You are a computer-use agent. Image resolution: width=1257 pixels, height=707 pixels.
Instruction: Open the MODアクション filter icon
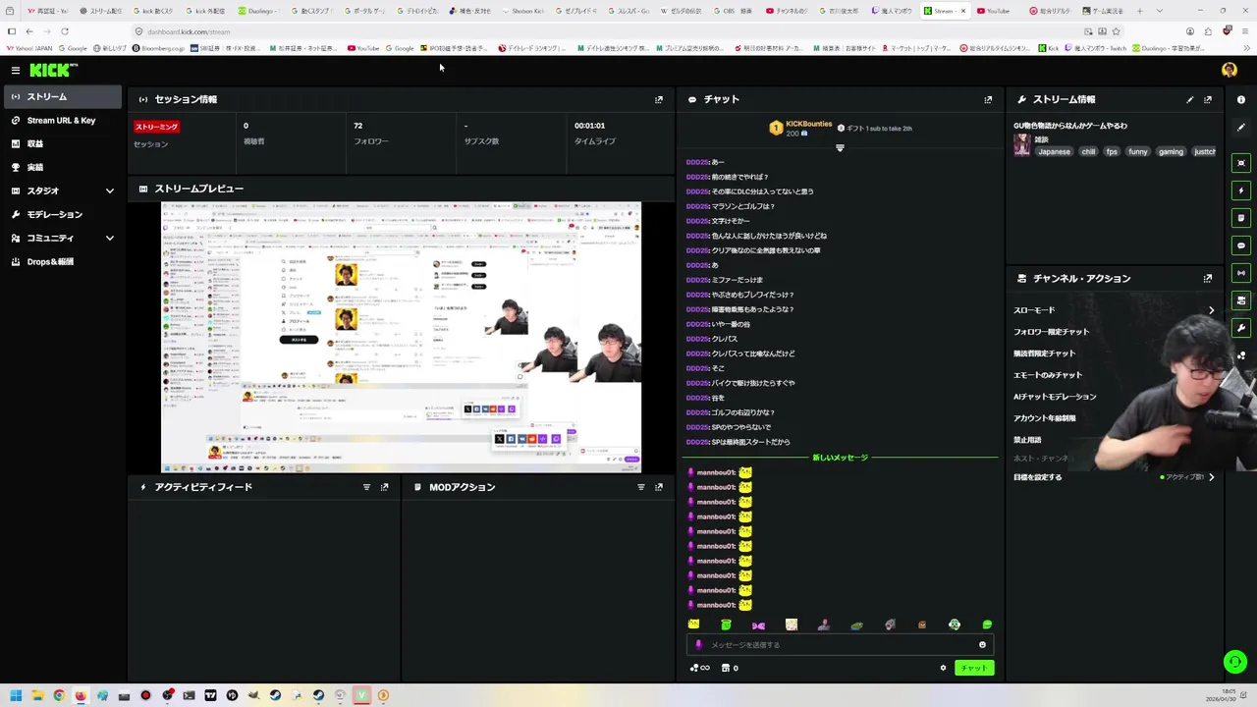pyautogui.click(x=641, y=487)
